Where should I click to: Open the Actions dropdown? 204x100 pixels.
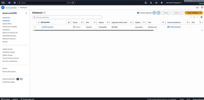pos(178,13)
